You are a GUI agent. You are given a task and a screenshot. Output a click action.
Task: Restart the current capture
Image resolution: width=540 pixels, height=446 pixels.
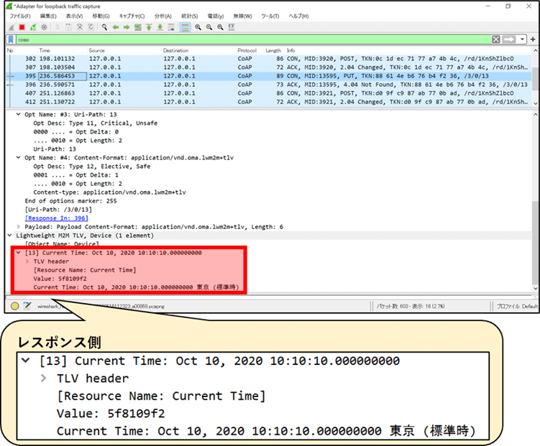click(x=33, y=27)
